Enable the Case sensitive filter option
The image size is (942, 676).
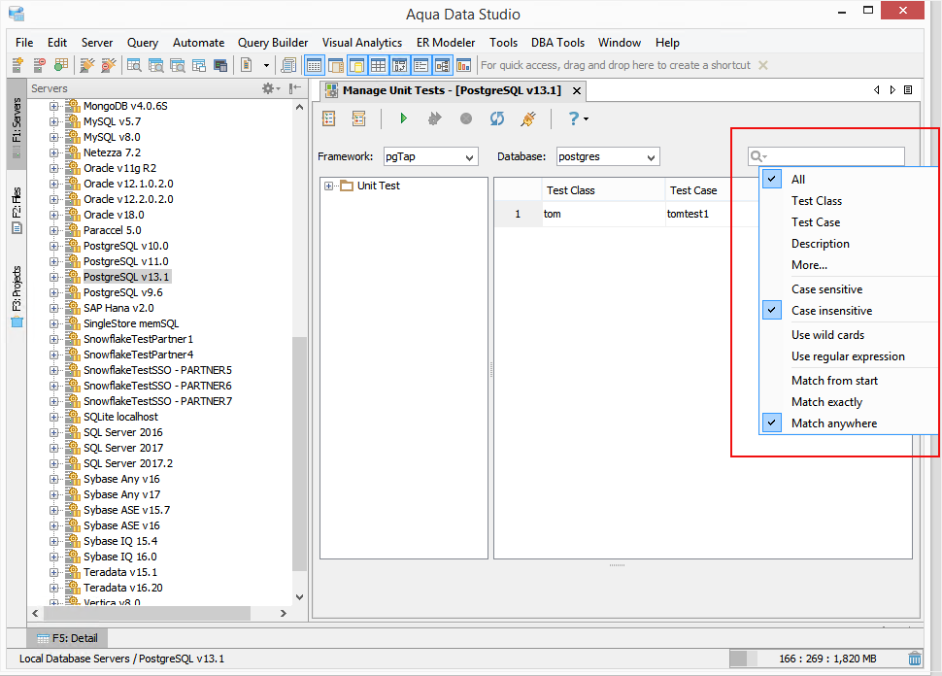point(826,289)
